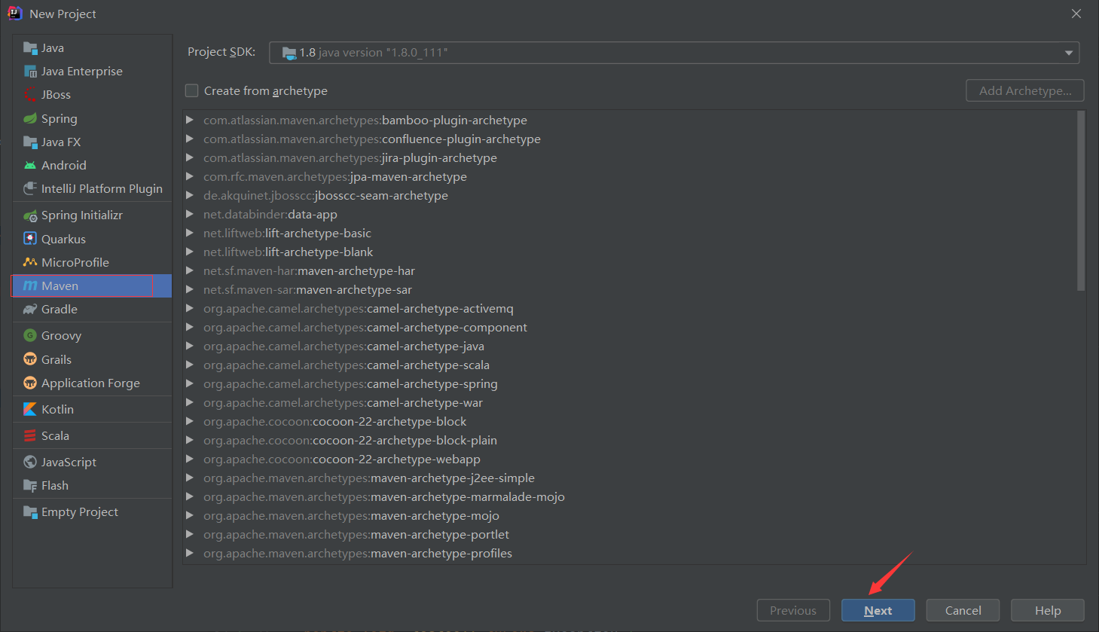
Task: Expand jira-plugin-archetype node
Action: point(190,157)
